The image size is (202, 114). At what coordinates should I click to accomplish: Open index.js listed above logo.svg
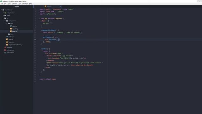10,39
